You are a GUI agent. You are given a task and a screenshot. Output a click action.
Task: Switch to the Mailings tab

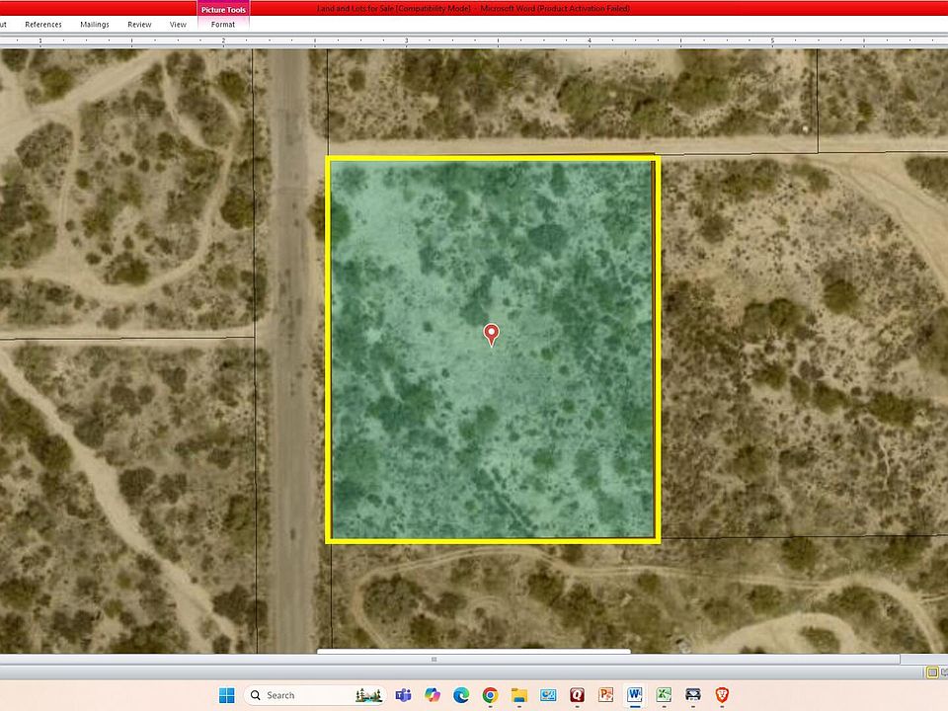coord(95,24)
